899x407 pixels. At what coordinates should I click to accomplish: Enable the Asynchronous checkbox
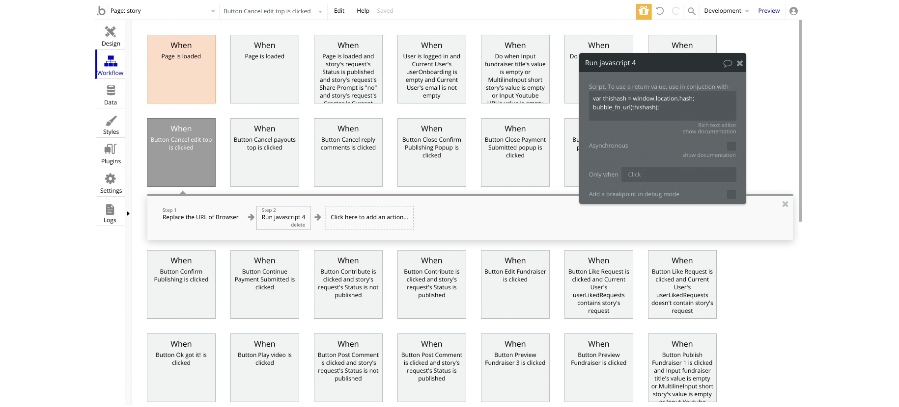pos(731,146)
